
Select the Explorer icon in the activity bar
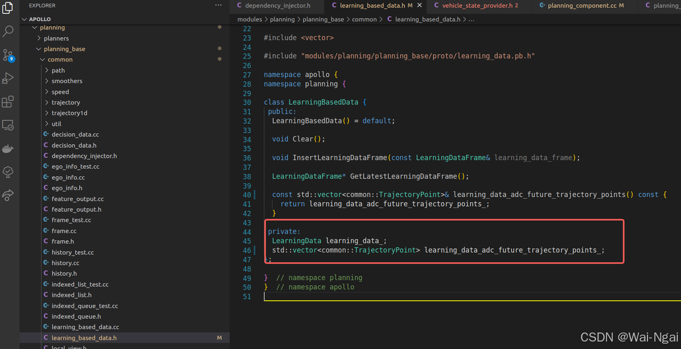point(7,7)
